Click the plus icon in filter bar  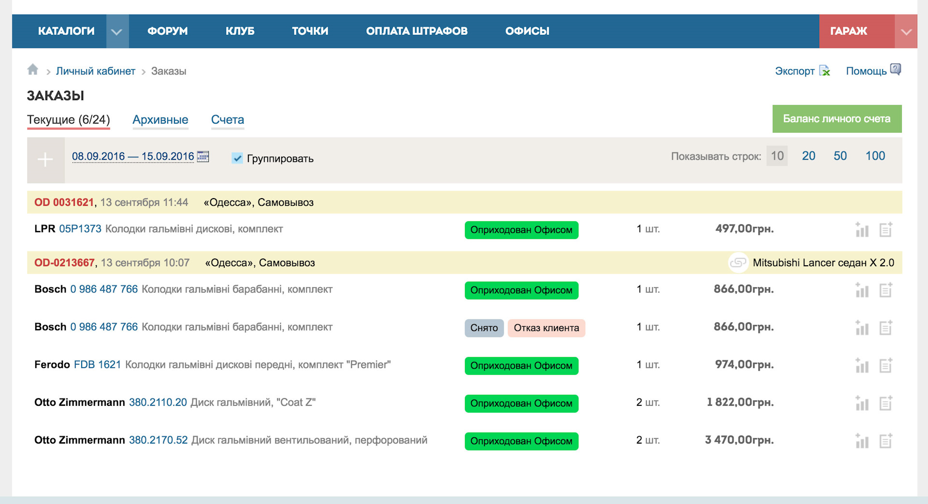point(45,160)
